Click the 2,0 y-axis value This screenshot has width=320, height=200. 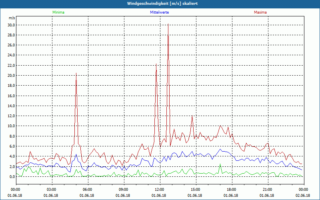12,166
